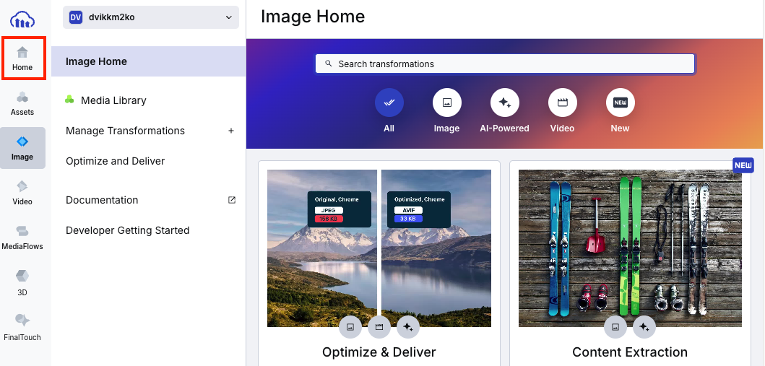
Task: Click the Cloudinary cloud logo
Action: tap(22, 20)
